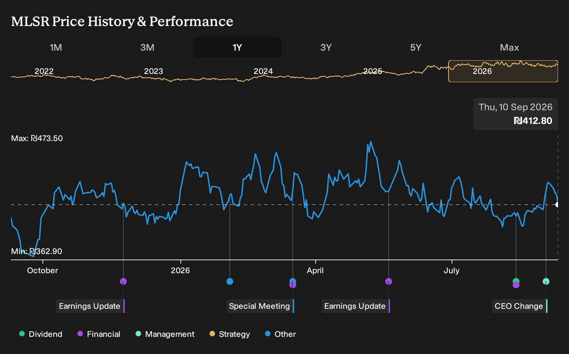The image size is (569, 354).
Task: Click the Thu, 10 Sep 2026 date
Action: (x=516, y=107)
